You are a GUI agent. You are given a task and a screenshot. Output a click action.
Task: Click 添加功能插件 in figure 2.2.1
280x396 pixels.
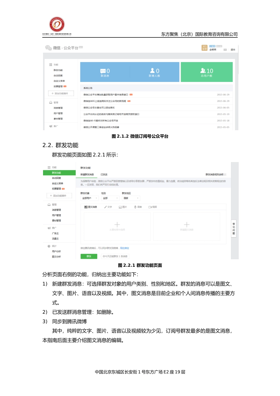60,196
